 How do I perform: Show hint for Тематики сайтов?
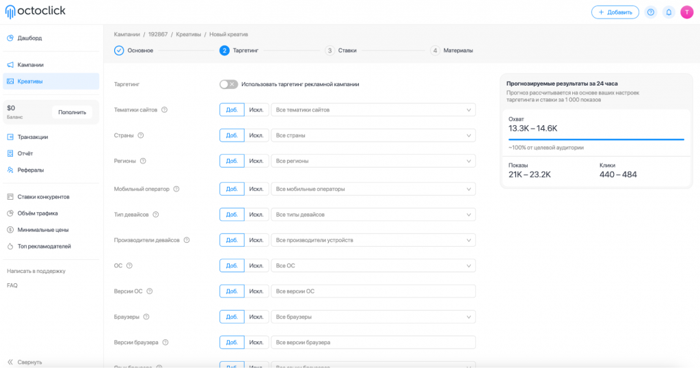pyautogui.click(x=164, y=110)
